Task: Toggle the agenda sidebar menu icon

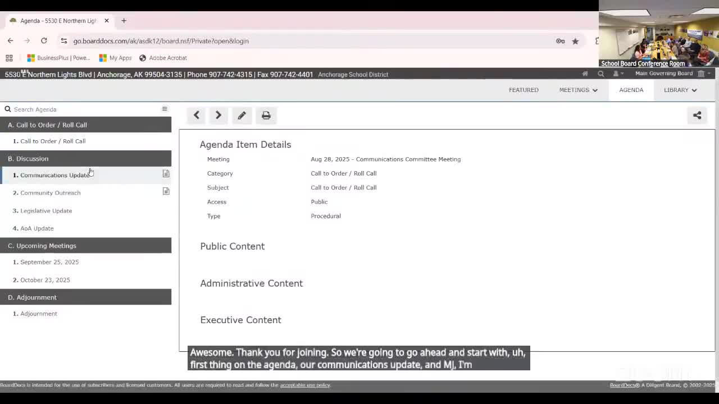Action: click(165, 109)
